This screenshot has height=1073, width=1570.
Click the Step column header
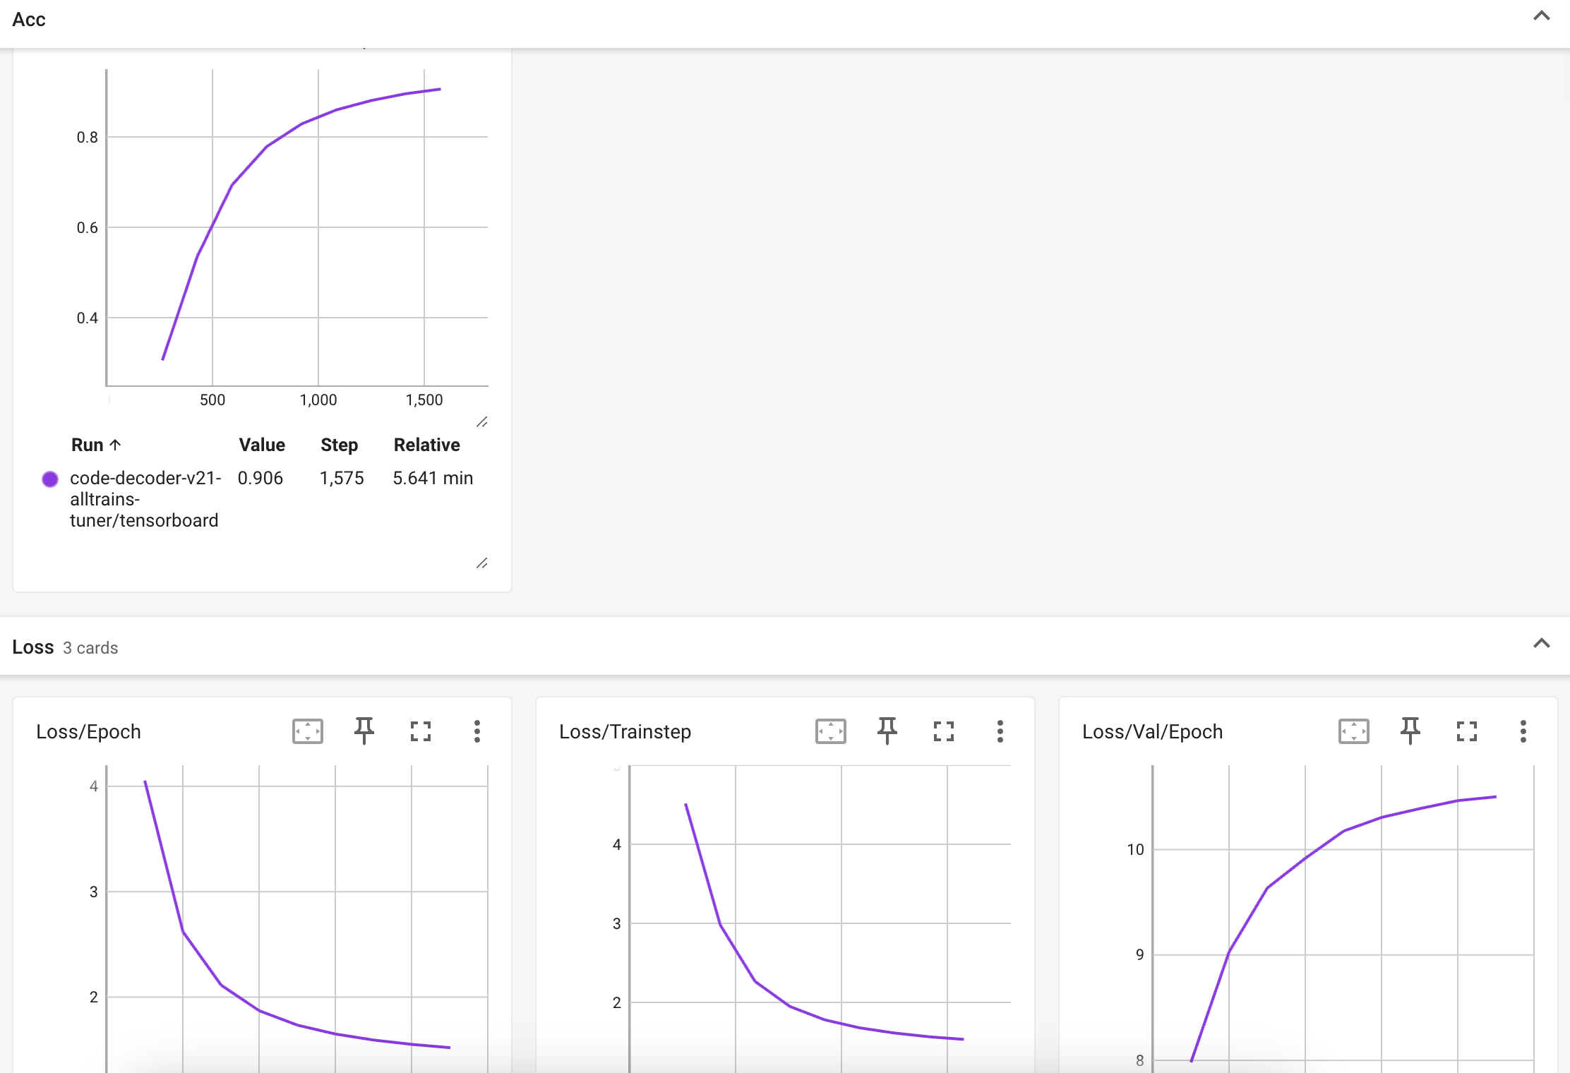339,445
